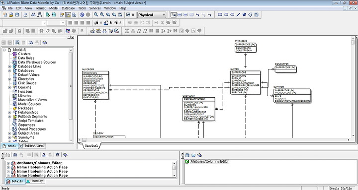
Task: Select the COSTCLAIM table in diagram
Action: coord(199,109)
